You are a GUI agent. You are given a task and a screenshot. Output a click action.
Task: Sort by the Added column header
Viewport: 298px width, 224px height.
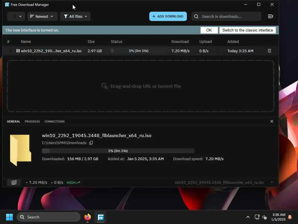click(x=233, y=41)
